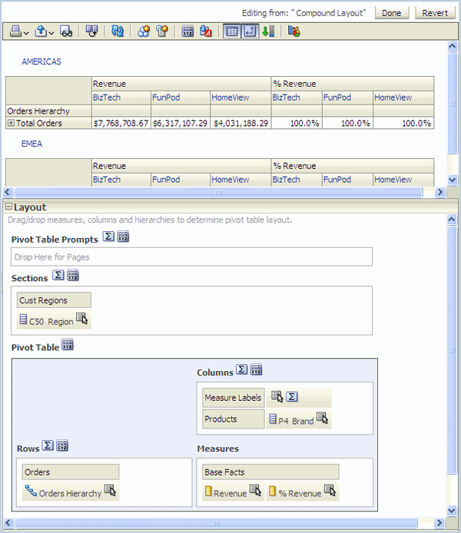
Task: Click the Print this analysis icon
Action: [x=15, y=31]
